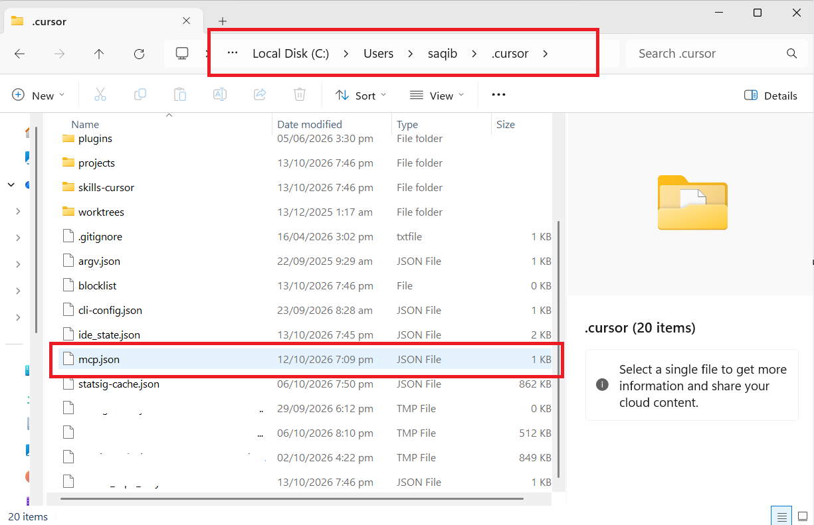Close the .cursor tab
814x525 pixels.
tap(187, 21)
